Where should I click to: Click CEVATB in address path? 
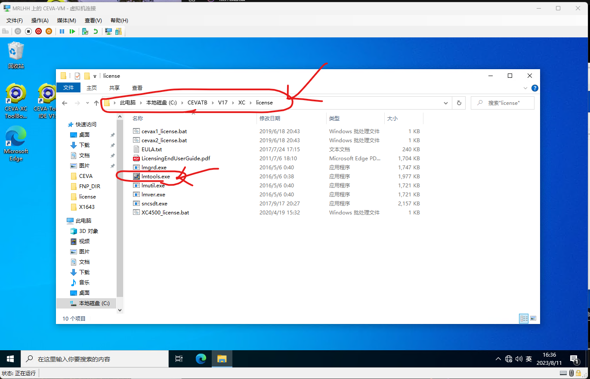198,103
